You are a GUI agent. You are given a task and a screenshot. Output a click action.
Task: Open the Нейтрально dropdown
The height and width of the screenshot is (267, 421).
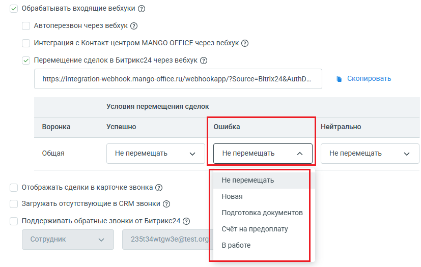(370, 154)
